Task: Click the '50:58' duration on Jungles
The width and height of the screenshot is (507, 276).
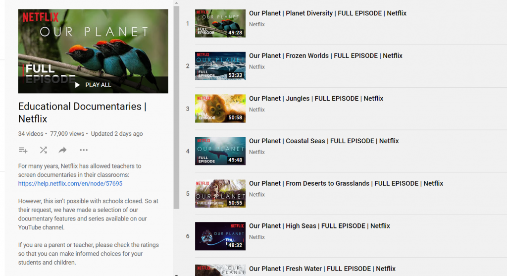Action: [x=235, y=117]
